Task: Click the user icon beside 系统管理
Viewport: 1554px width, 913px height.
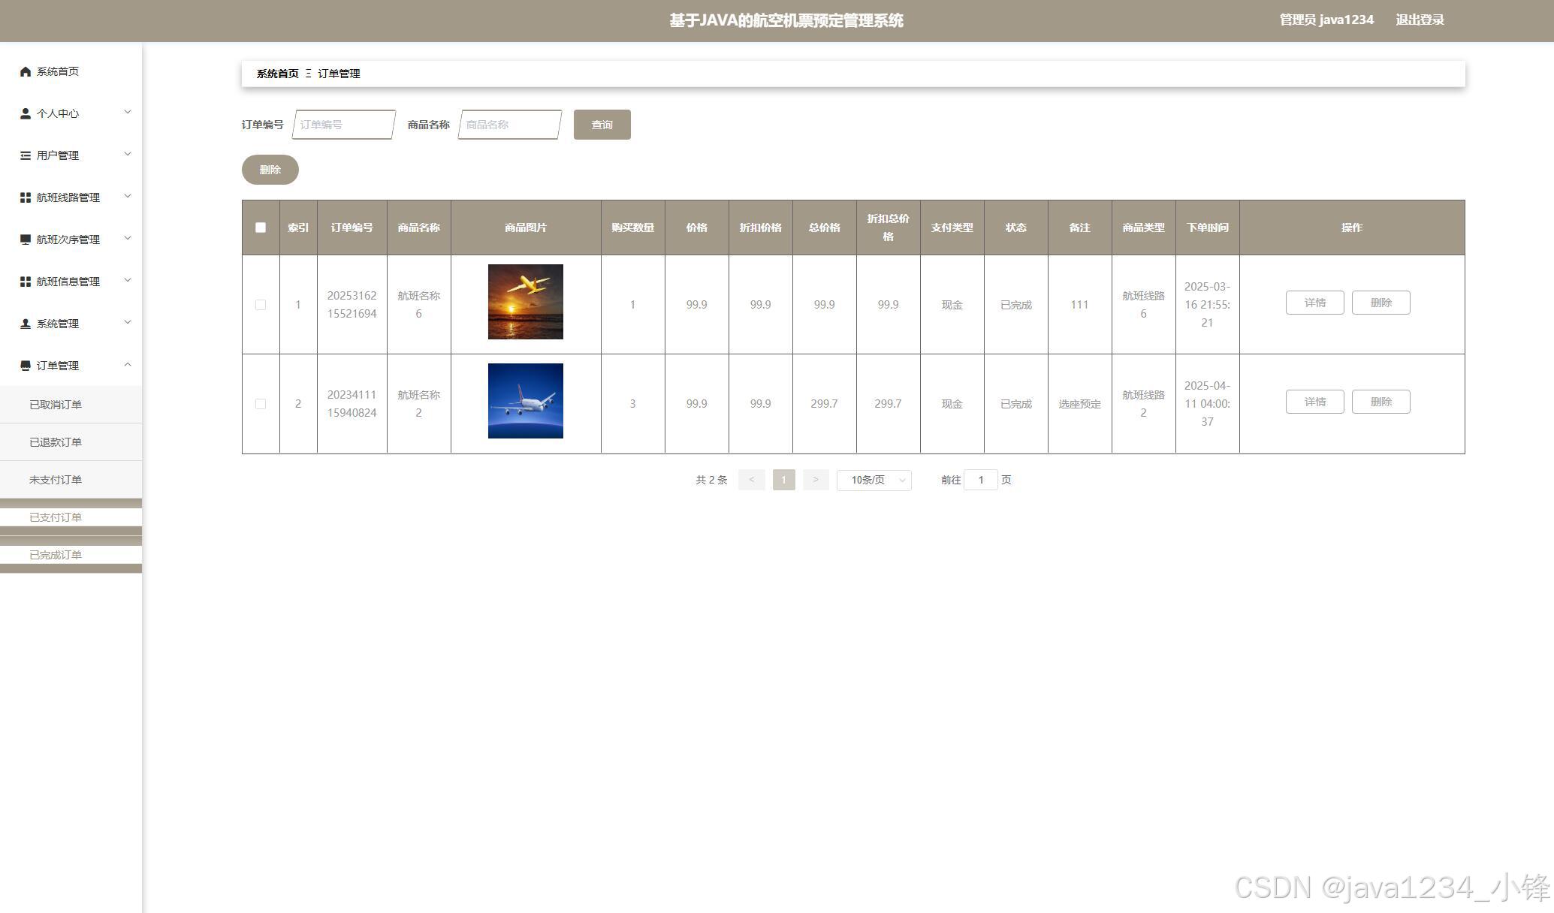Action: click(x=26, y=324)
